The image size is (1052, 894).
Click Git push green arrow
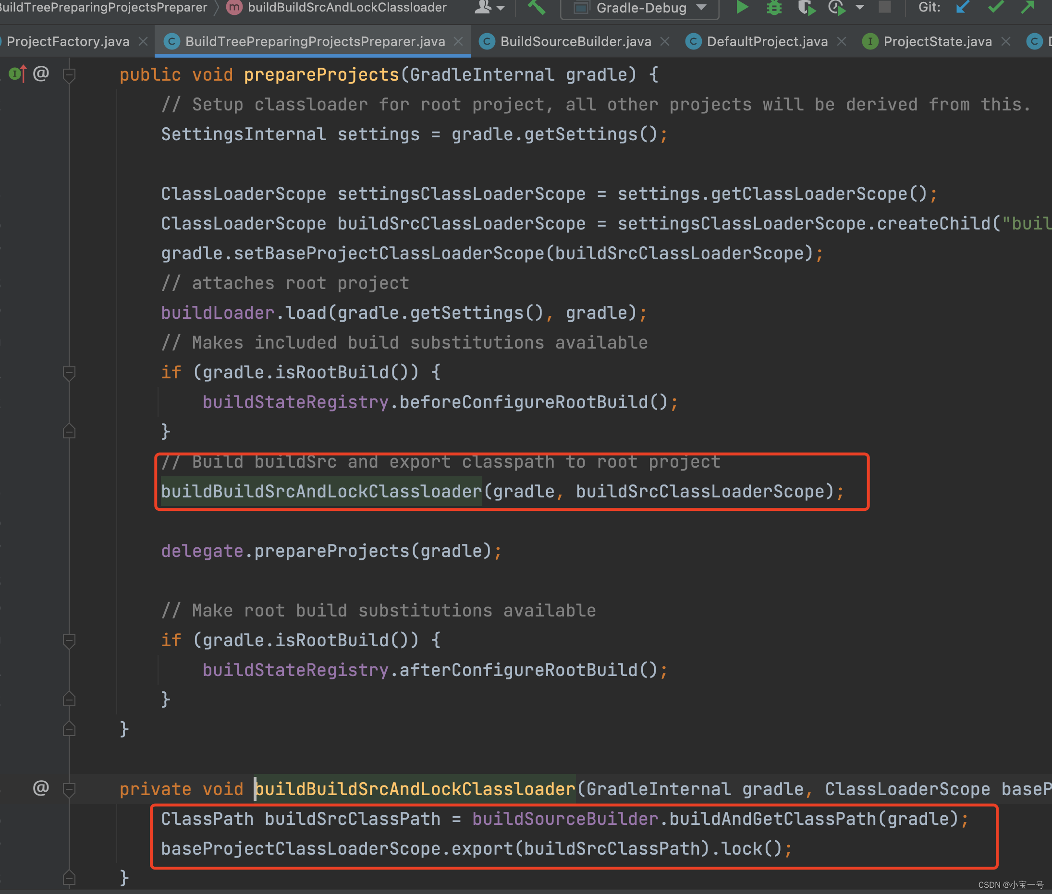[x=1028, y=7]
